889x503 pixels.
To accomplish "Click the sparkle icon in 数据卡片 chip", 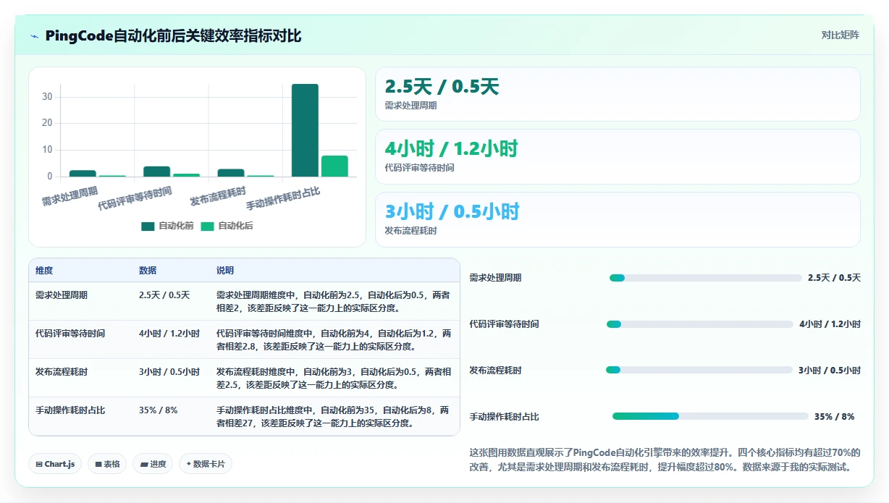I will point(189,464).
